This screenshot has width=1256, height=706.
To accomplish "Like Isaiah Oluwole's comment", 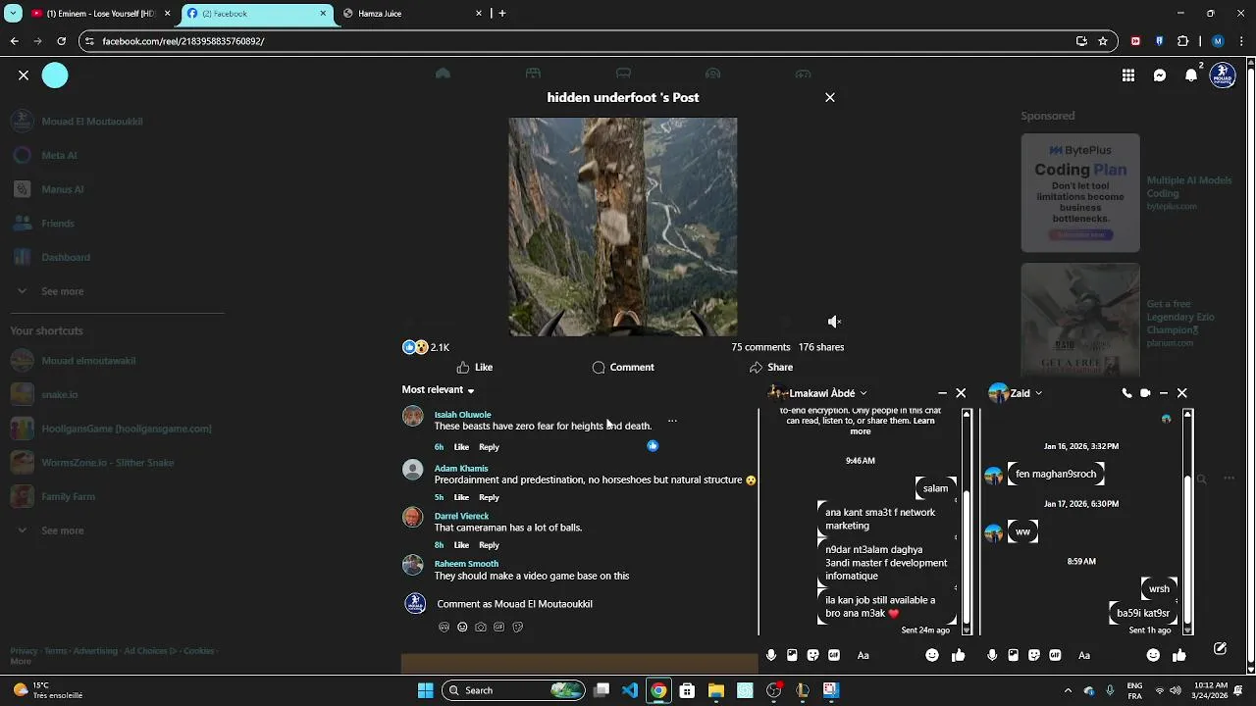I will point(461,447).
